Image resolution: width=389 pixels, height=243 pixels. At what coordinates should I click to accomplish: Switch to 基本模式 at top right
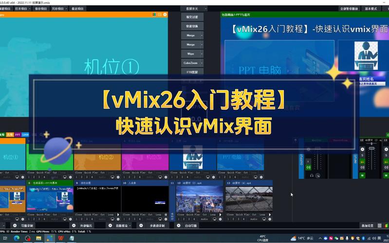pyautogui.click(x=371, y=9)
